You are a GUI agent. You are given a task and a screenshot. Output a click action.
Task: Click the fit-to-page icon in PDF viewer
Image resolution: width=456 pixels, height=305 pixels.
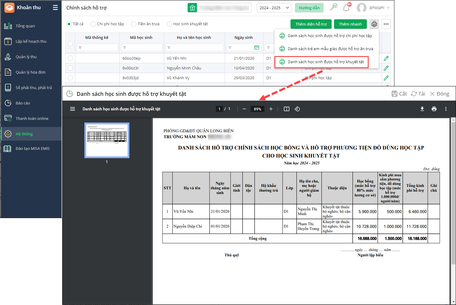pyautogui.click(x=286, y=109)
